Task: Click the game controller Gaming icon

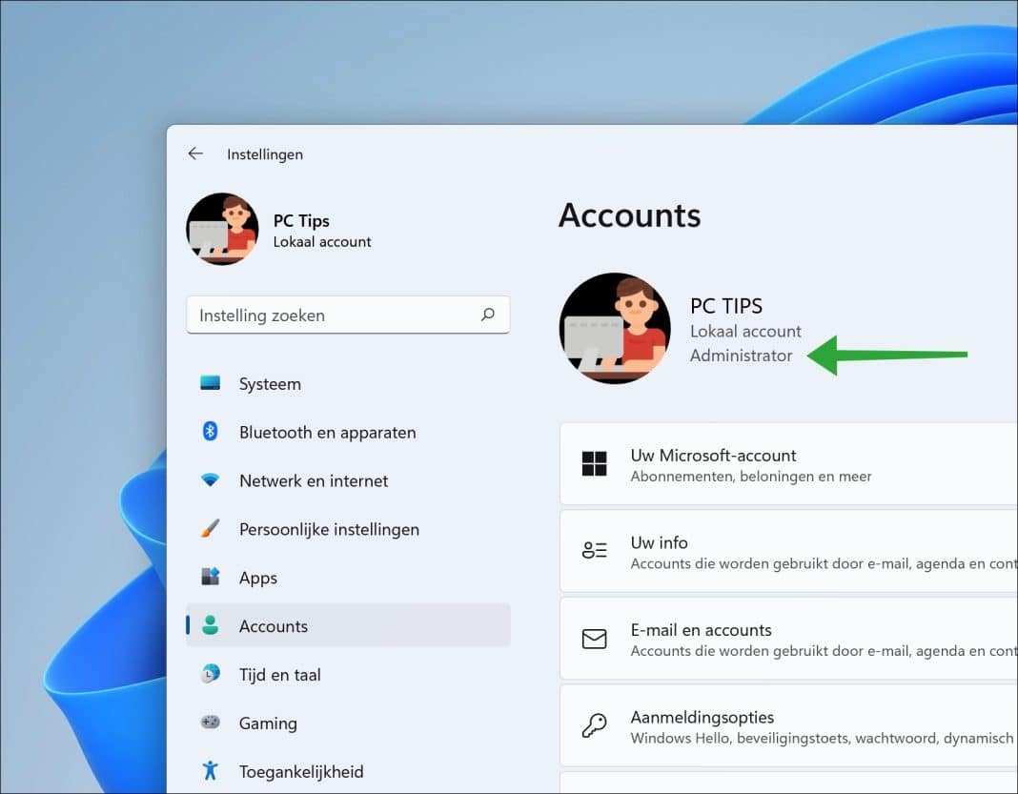Action: [210, 722]
